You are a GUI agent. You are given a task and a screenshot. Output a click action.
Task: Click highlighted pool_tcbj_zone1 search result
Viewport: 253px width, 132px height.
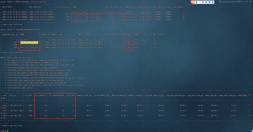pos(29,42)
